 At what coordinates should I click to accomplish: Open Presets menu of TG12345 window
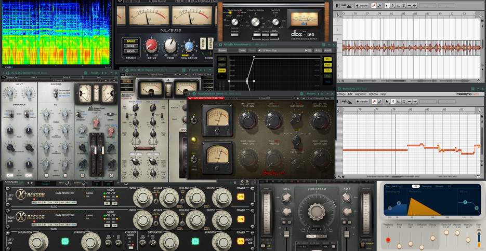tap(95, 73)
